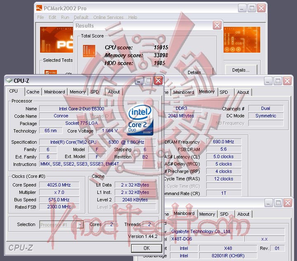
Task: Click Details button in Results dialog
Action: [x=196, y=72]
